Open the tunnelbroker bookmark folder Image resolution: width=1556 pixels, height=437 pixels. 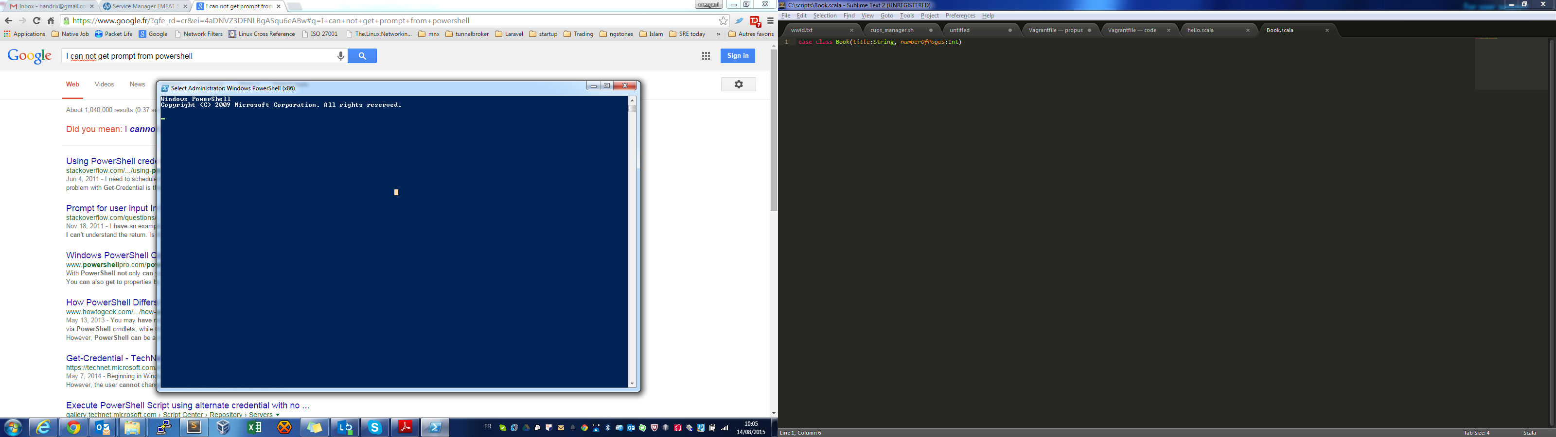pos(467,34)
